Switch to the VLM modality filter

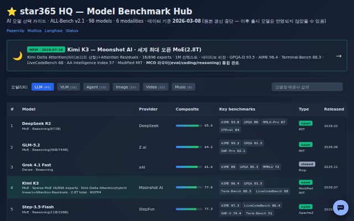coord(69,87)
